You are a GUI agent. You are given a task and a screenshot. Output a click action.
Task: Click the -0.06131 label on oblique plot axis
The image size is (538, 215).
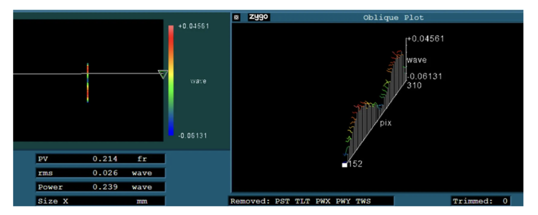coord(424,76)
